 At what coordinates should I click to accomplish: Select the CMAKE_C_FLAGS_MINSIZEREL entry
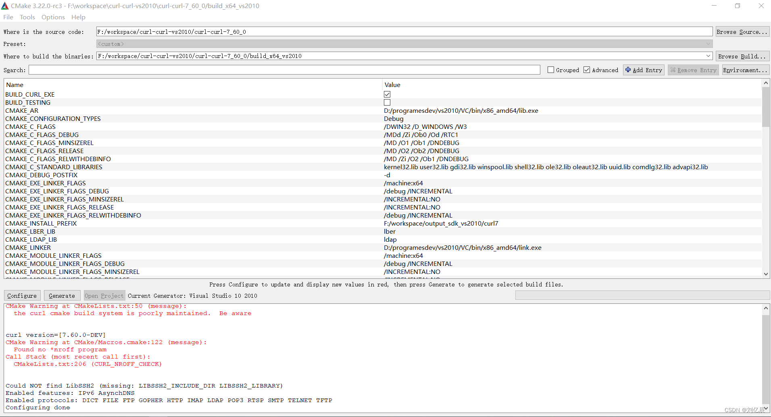point(49,143)
